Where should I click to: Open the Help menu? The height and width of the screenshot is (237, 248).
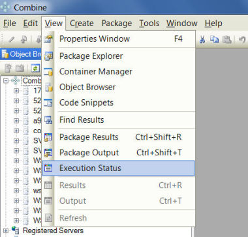213,24
